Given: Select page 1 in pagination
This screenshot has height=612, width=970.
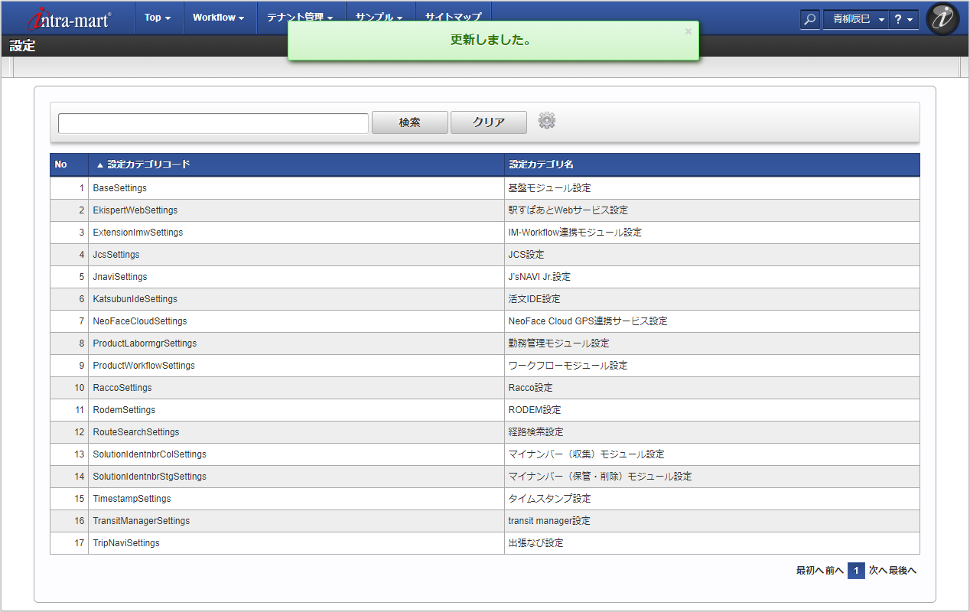Looking at the screenshot, I should click(857, 570).
